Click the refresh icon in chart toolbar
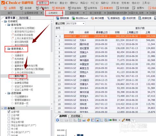This screenshot has height=136, width=156. 58,120
